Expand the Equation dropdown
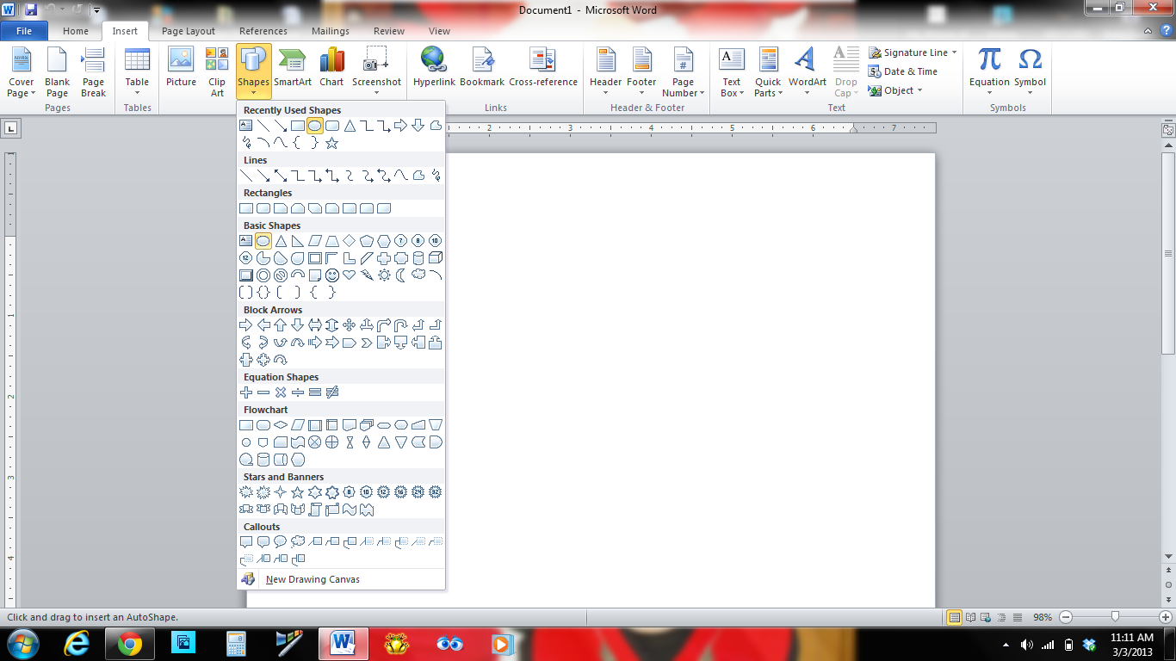 pos(989,72)
